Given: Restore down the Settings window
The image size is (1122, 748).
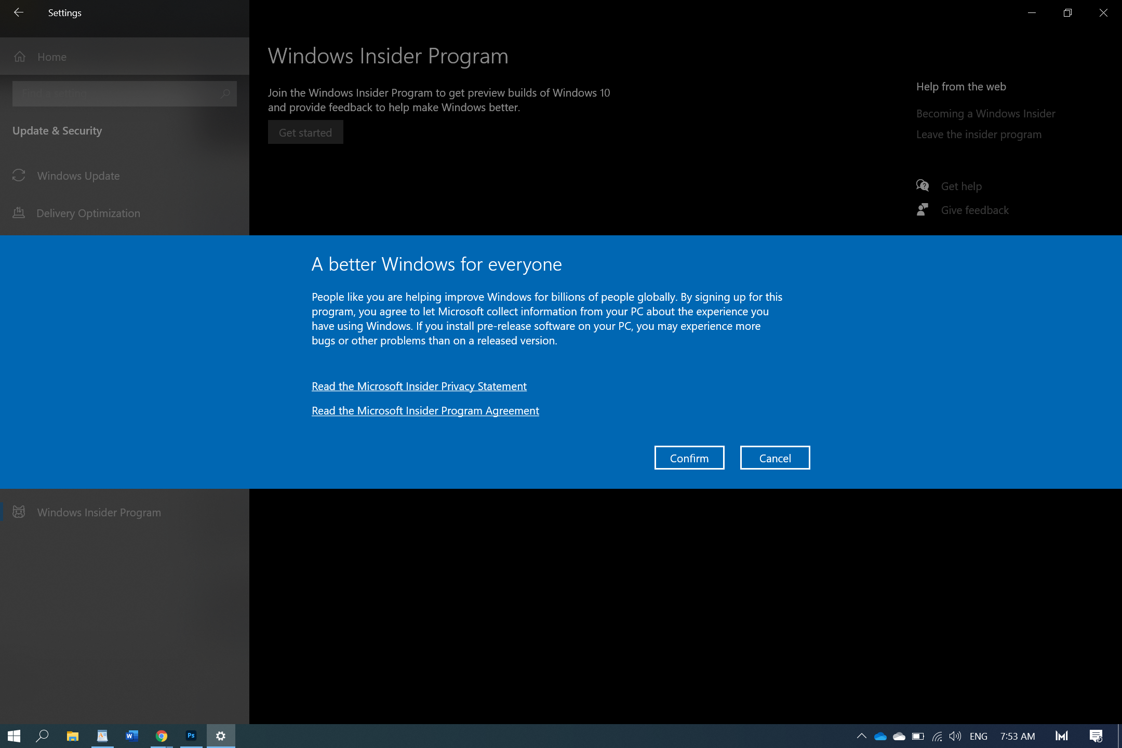Looking at the screenshot, I should point(1067,12).
